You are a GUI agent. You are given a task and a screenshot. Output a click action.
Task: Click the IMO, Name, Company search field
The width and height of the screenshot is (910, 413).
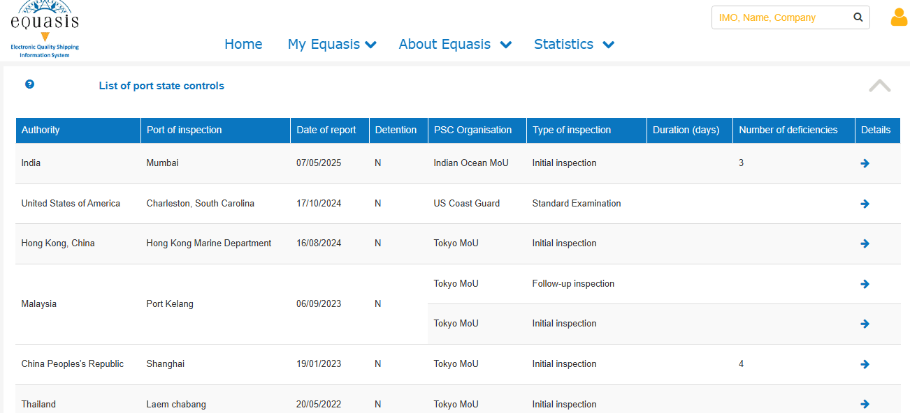[x=781, y=17]
